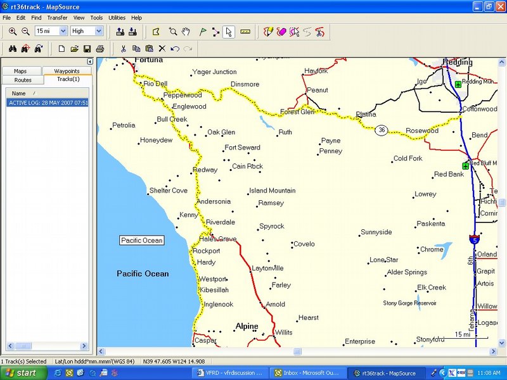Choose the Distance/Bearing ruler tool
Image resolution: width=507 pixels, height=380 pixels.
pyautogui.click(x=245, y=31)
